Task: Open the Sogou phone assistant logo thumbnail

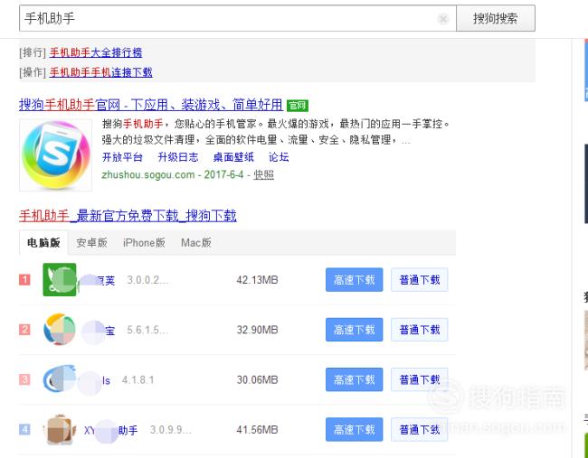Action: tap(55, 155)
